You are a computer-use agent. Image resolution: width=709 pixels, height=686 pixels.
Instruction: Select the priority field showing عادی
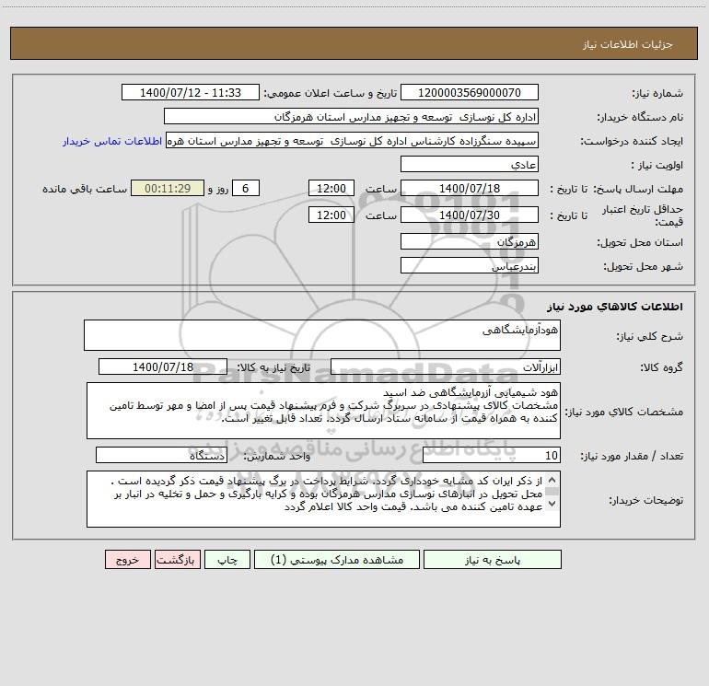tap(470, 164)
